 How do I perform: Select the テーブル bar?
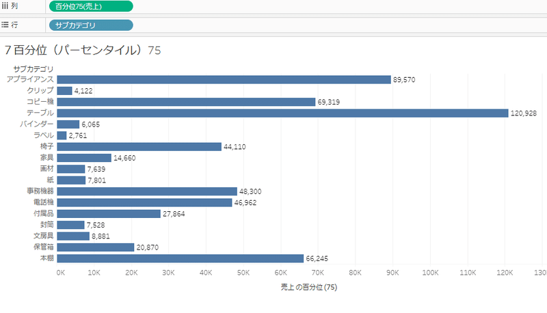tap(282, 113)
